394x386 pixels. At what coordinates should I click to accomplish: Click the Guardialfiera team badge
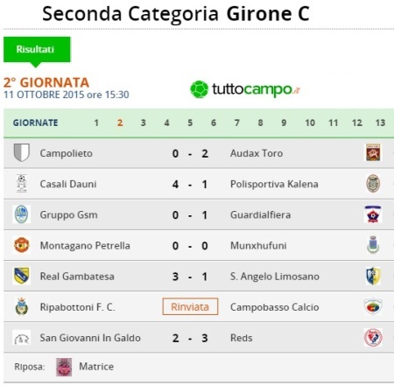pos(373,214)
